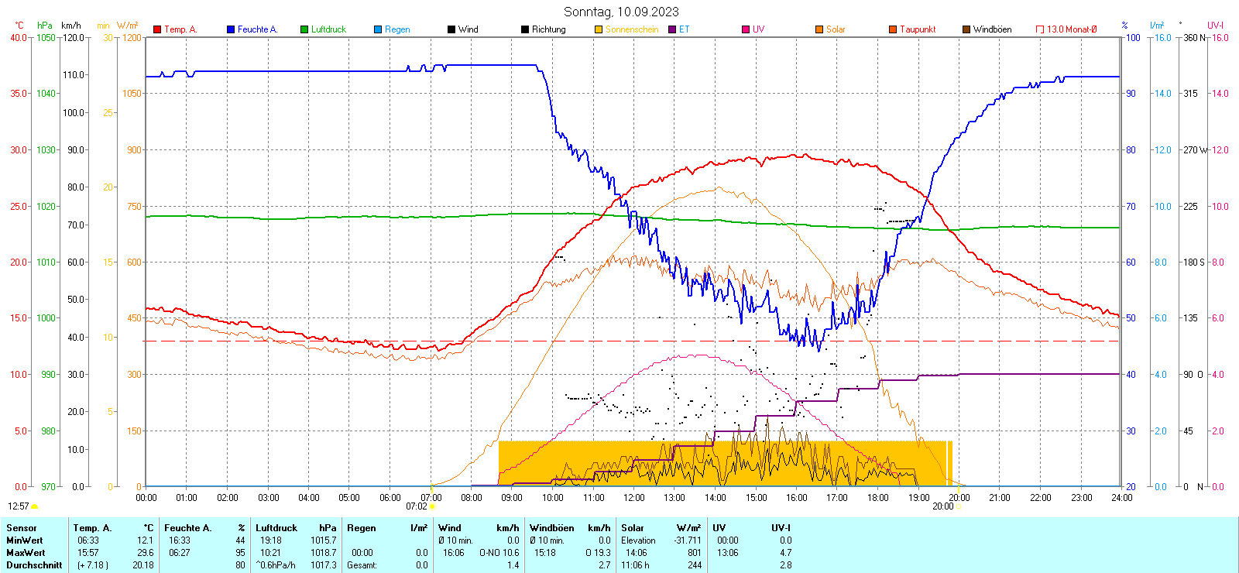The width and height of the screenshot is (1239, 573).
Task: Click the MaxWert row label
Action: 26,553
